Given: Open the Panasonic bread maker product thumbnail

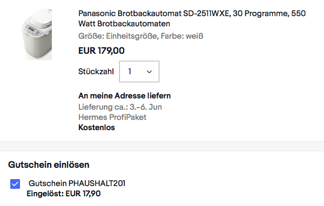Looking at the screenshot, I should click(x=37, y=34).
